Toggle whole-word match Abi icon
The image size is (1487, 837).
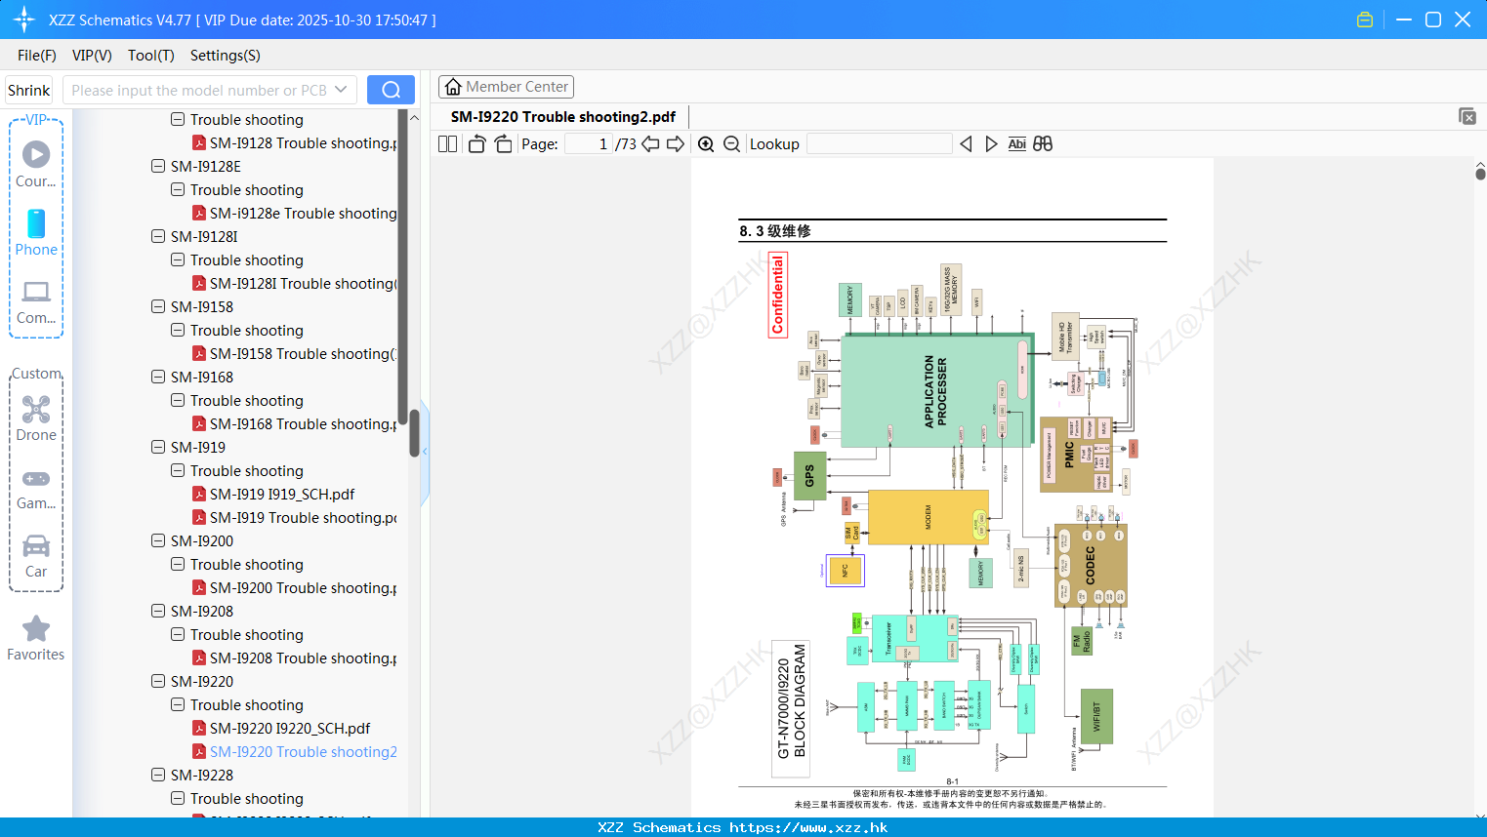(x=1016, y=143)
